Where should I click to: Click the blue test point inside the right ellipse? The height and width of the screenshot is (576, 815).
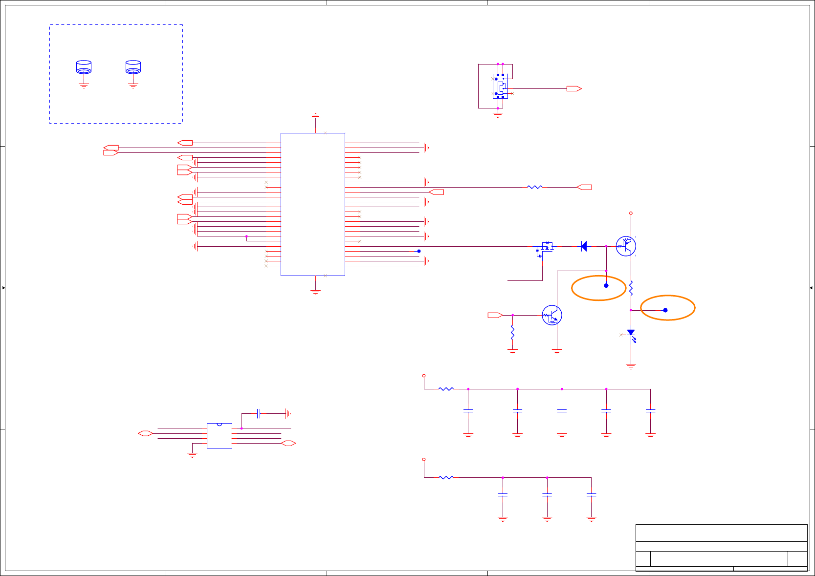[665, 310]
